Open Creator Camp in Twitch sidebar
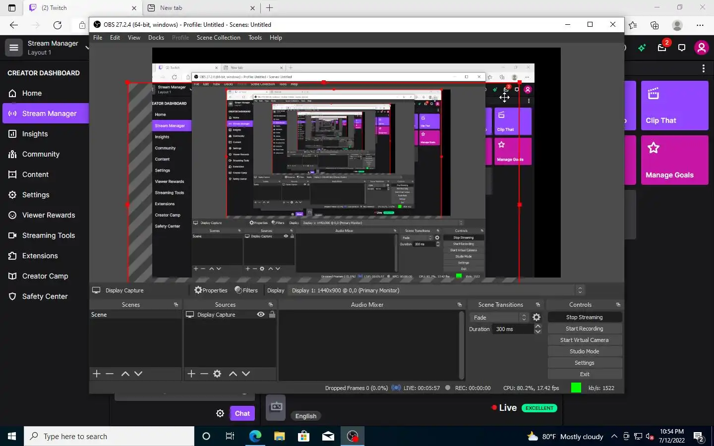This screenshot has width=714, height=446. tap(45, 276)
